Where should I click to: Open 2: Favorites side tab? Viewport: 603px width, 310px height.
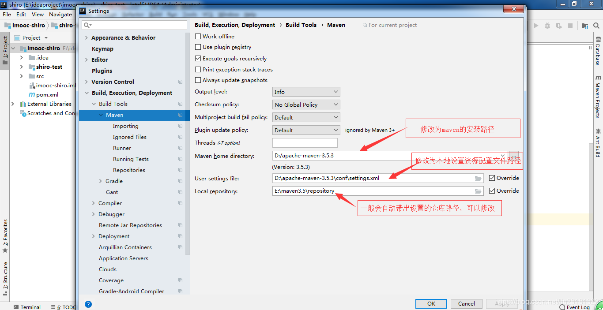click(5, 236)
